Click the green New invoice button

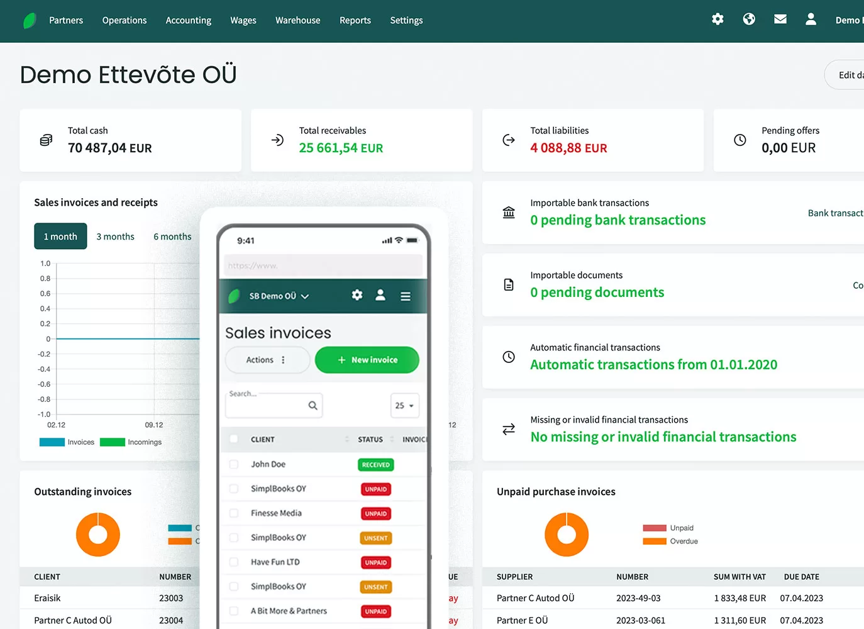[x=367, y=360]
